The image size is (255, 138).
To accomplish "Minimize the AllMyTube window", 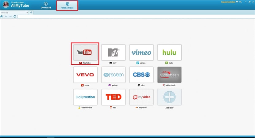I will 245,2.
